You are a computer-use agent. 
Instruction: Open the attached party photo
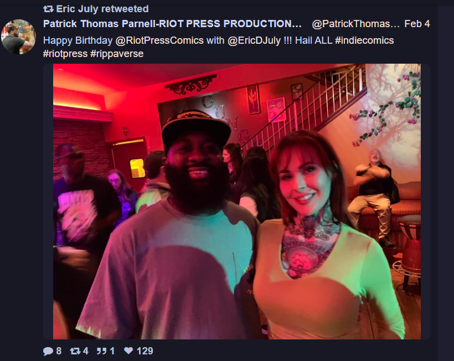click(236, 202)
